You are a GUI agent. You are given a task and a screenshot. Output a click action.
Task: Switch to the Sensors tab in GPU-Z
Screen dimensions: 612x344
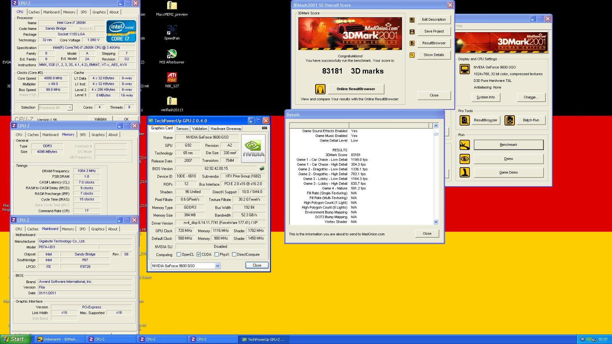click(182, 129)
